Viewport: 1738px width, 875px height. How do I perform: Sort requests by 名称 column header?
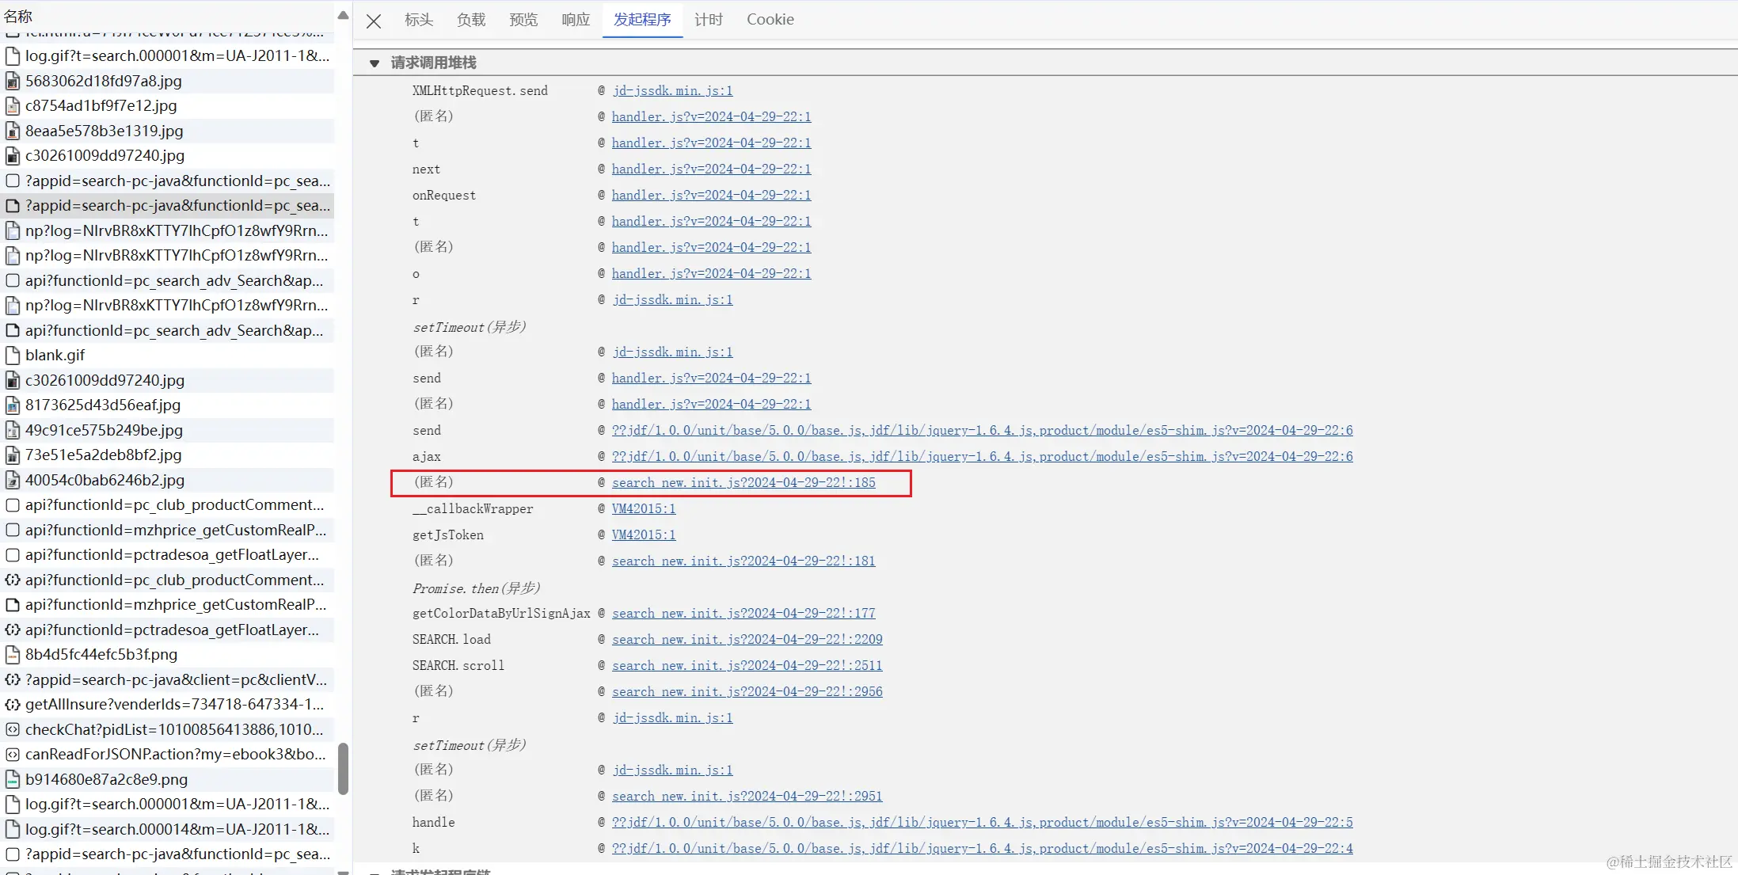pyautogui.click(x=19, y=16)
